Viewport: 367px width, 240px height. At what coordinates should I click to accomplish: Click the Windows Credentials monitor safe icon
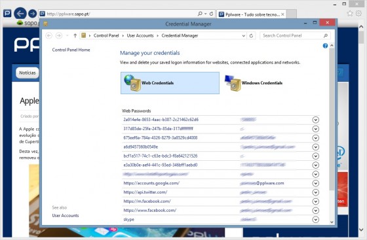pos(233,82)
